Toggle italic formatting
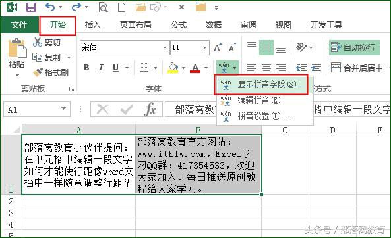Image resolution: width=391 pixels, height=238 pixels. 101,68
